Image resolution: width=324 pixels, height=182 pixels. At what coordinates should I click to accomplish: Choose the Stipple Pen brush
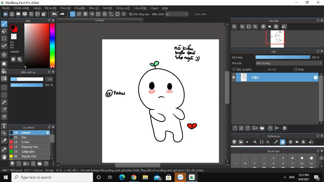pos(29,156)
